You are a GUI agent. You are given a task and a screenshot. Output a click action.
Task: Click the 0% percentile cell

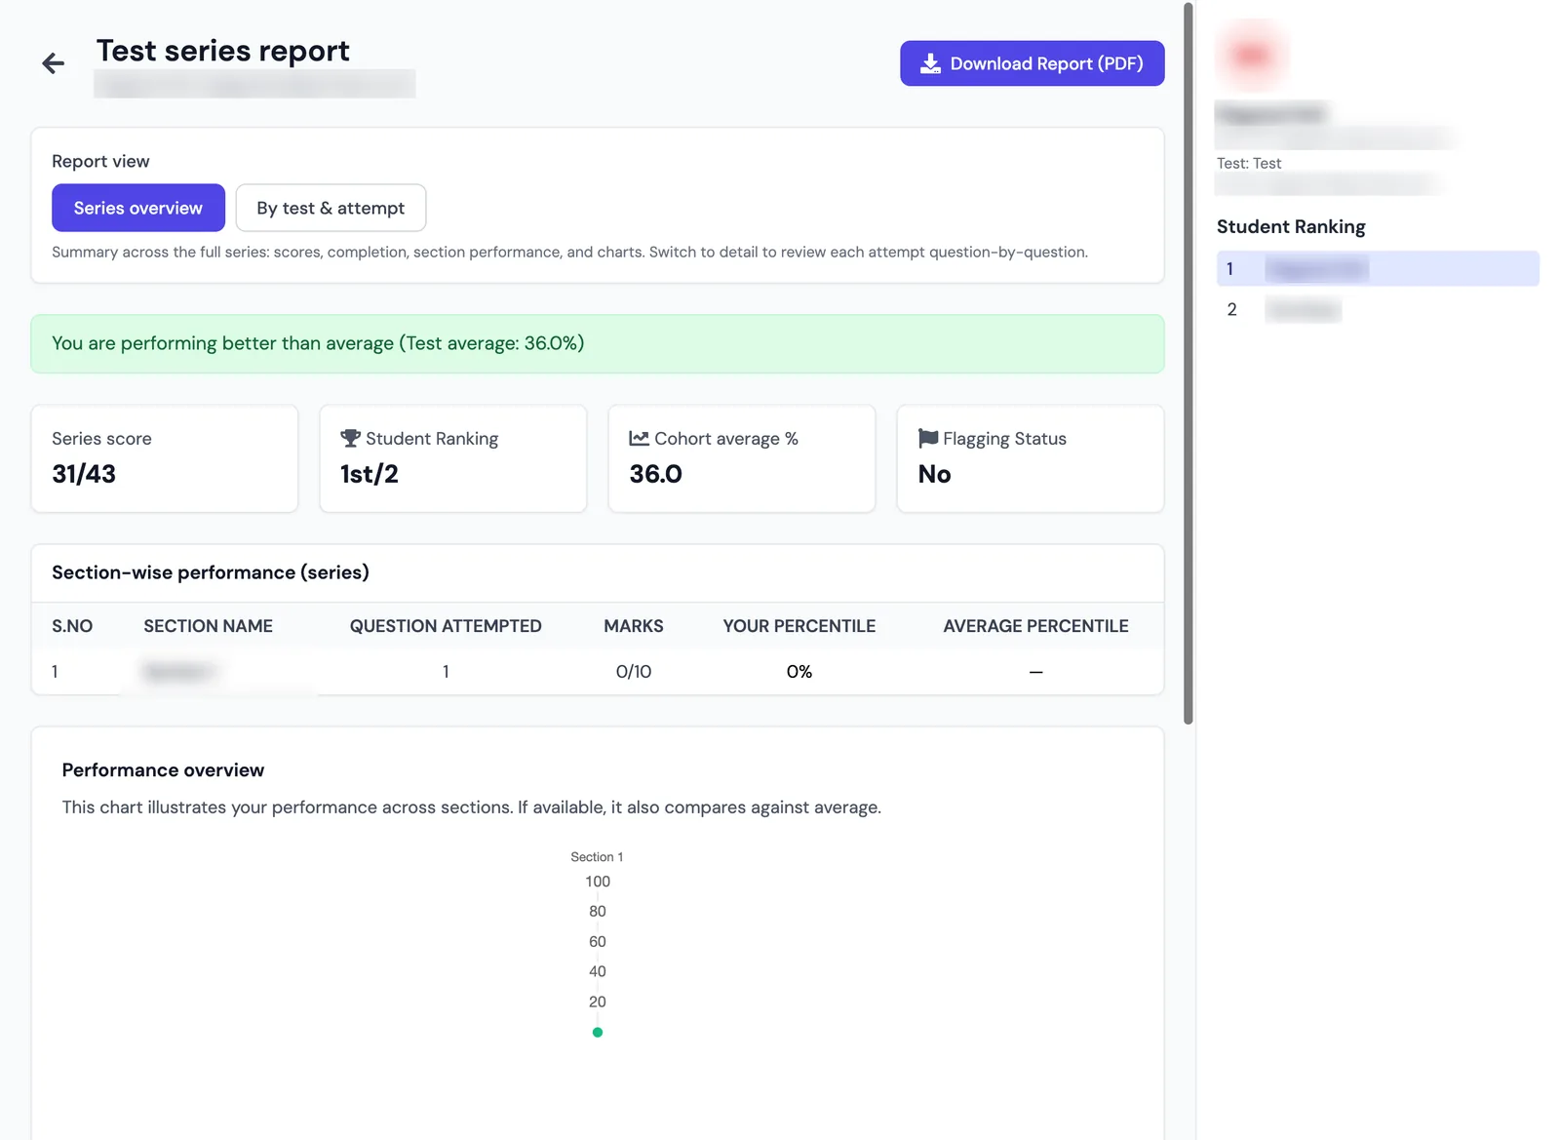(799, 672)
